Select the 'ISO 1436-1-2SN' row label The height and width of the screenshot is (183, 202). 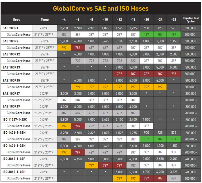tap(14, 146)
